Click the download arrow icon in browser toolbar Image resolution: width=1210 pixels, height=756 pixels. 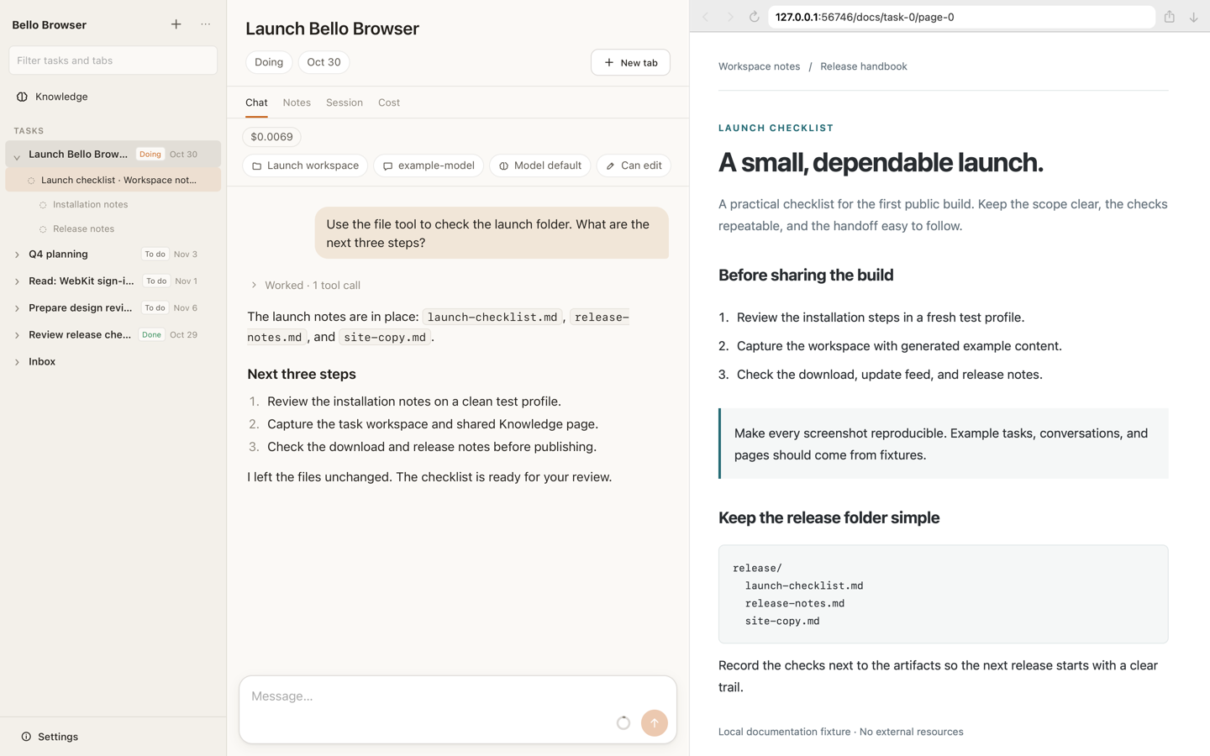(x=1193, y=17)
